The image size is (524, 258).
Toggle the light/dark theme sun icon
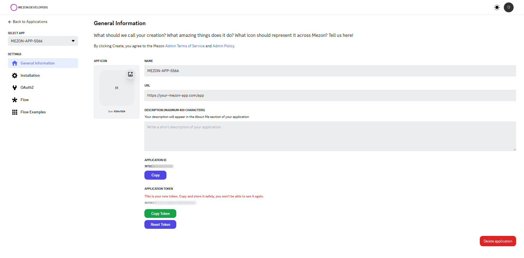pyautogui.click(x=497, y=7)
